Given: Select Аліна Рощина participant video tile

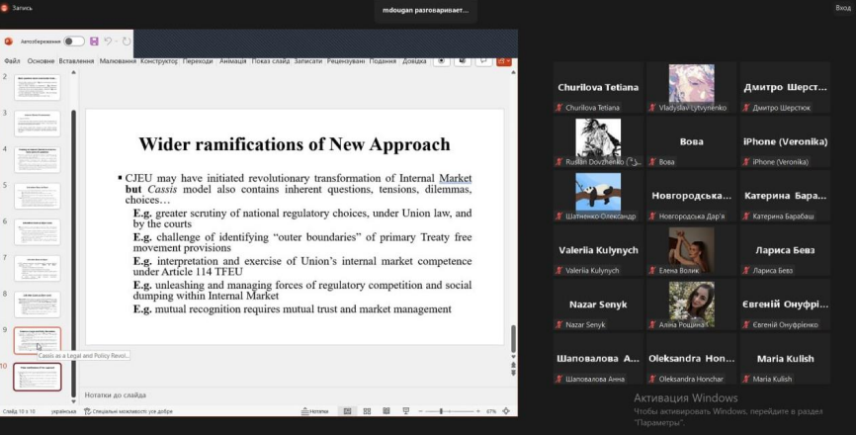Looking at the screenshot, I should [x=692, y=304].
